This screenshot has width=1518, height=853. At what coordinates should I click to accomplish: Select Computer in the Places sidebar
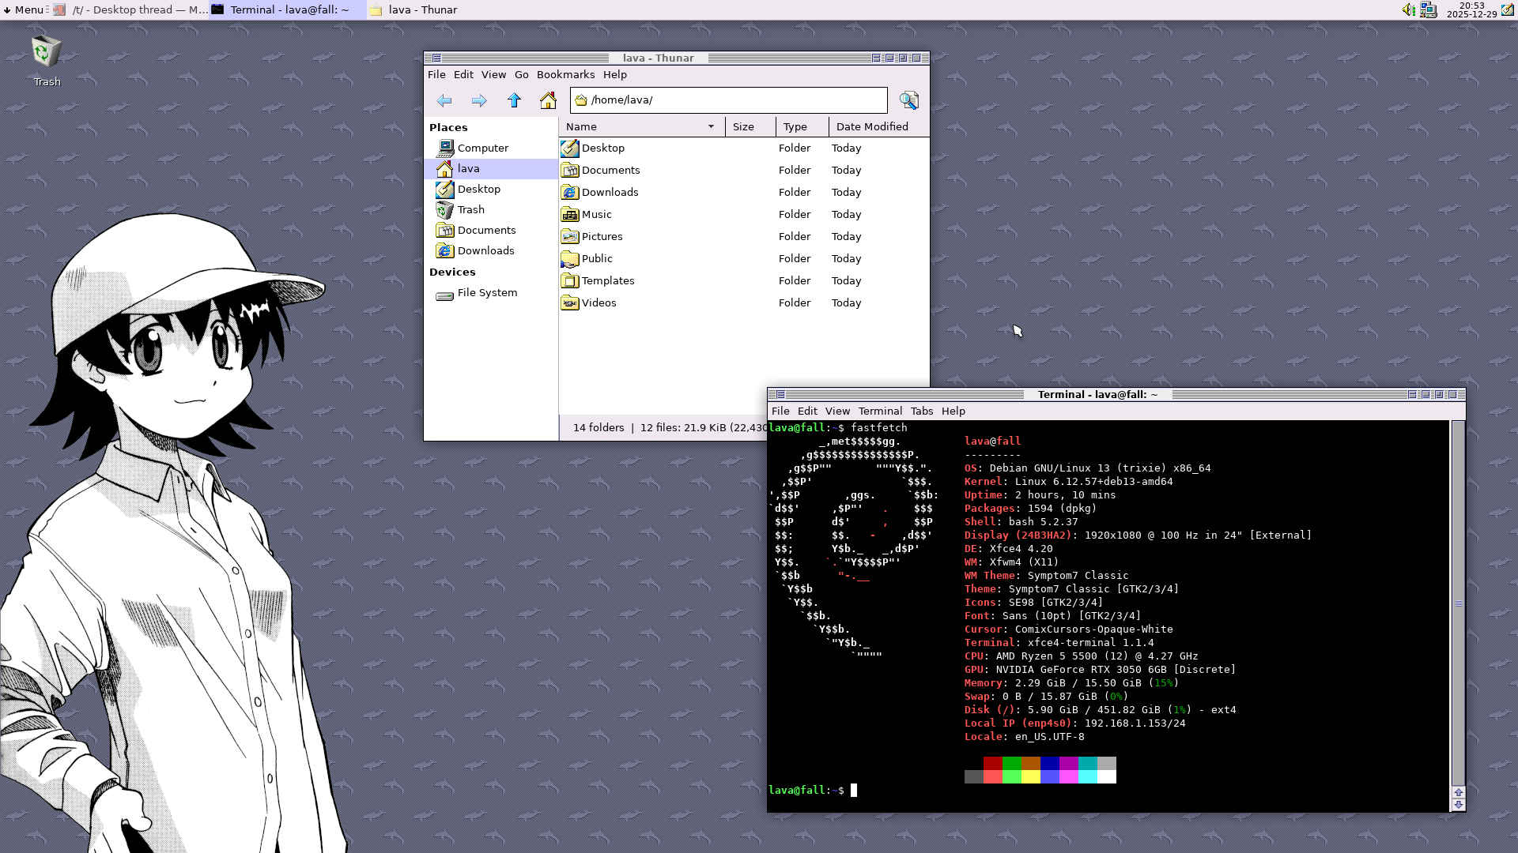tap(482, 148)
